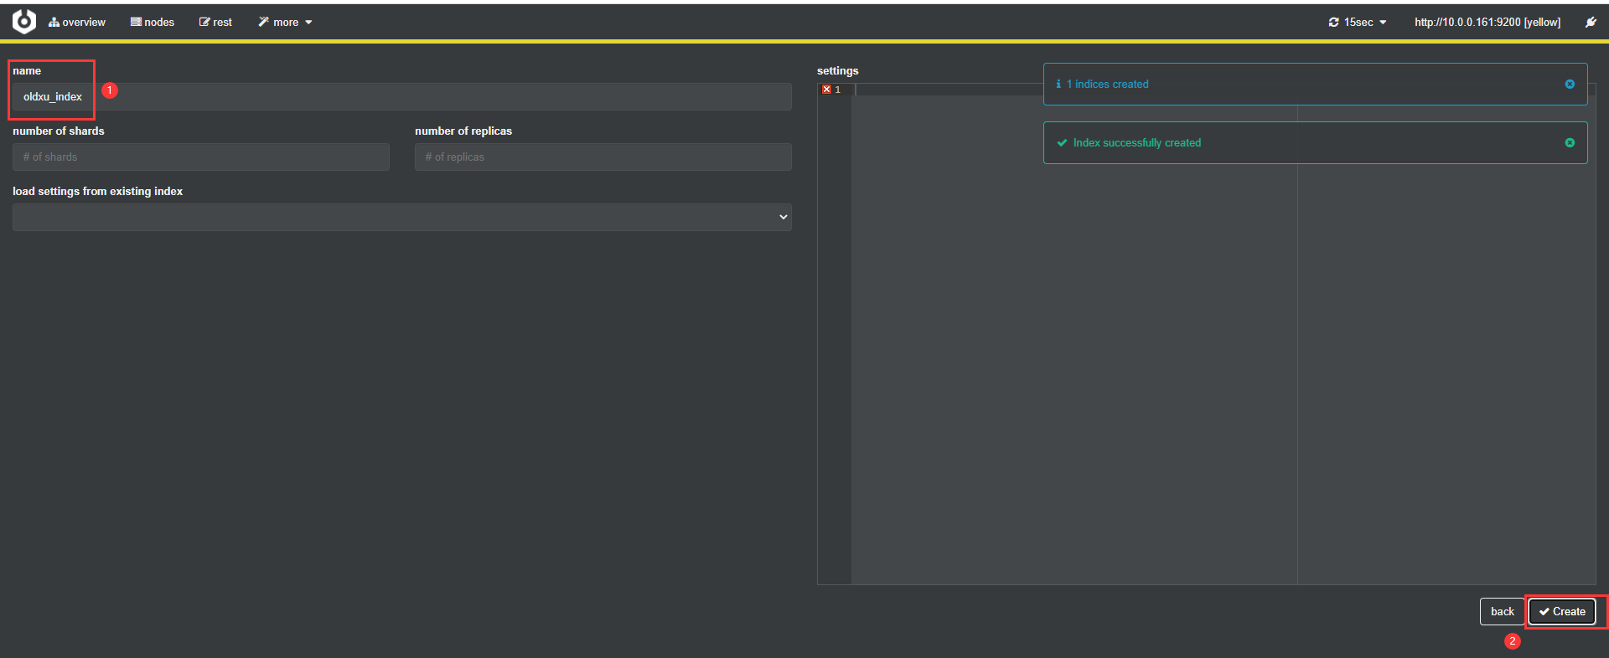Open the nodes page
Image resolution: width=1609 pixels, height=658 pixels.
tap(153, 23)
